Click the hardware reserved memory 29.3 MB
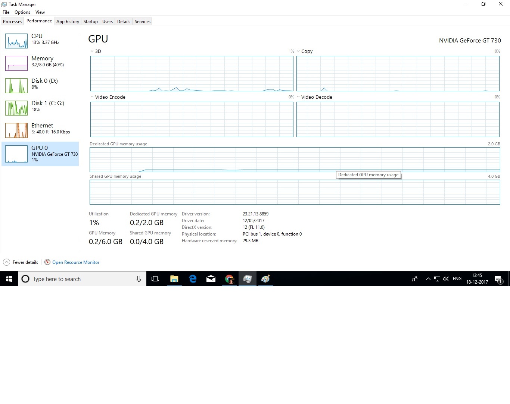 (x=251, y=241)
